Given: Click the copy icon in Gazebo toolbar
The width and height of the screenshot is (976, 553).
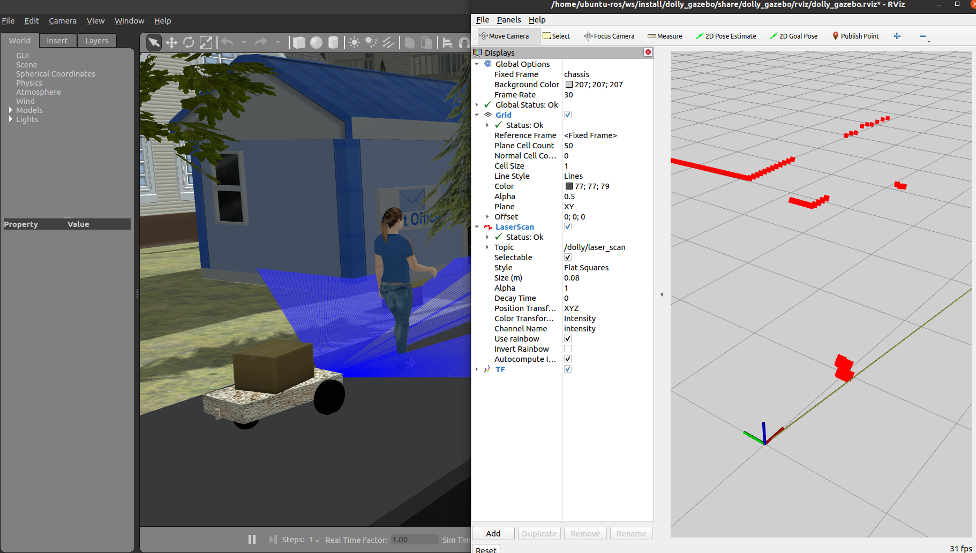Looking at the screenshot, I should coord(410,42).
